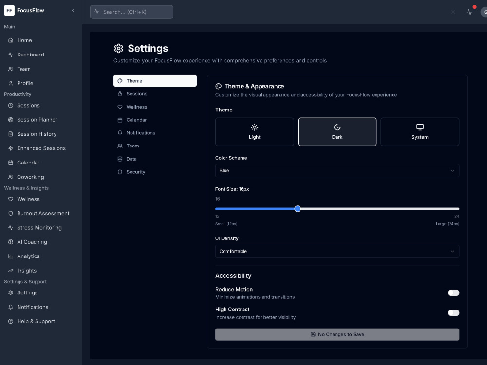The image size is (487, 365).
Task: Open the Notifications settings tab
Action: click(155, 133)
